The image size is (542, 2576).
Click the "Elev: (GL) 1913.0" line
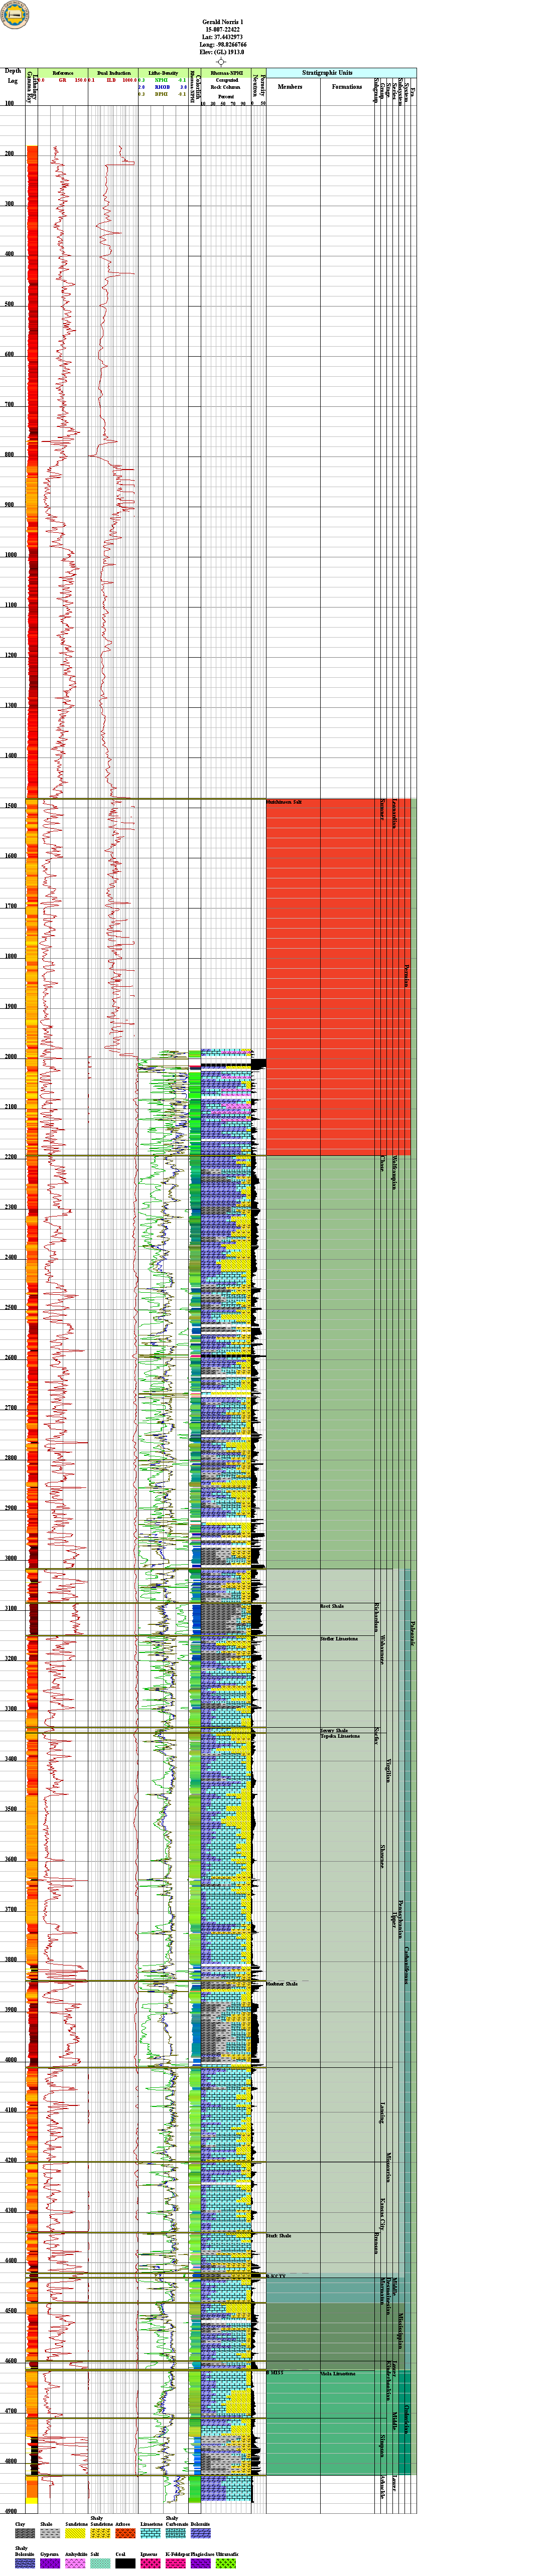(223, 53)
